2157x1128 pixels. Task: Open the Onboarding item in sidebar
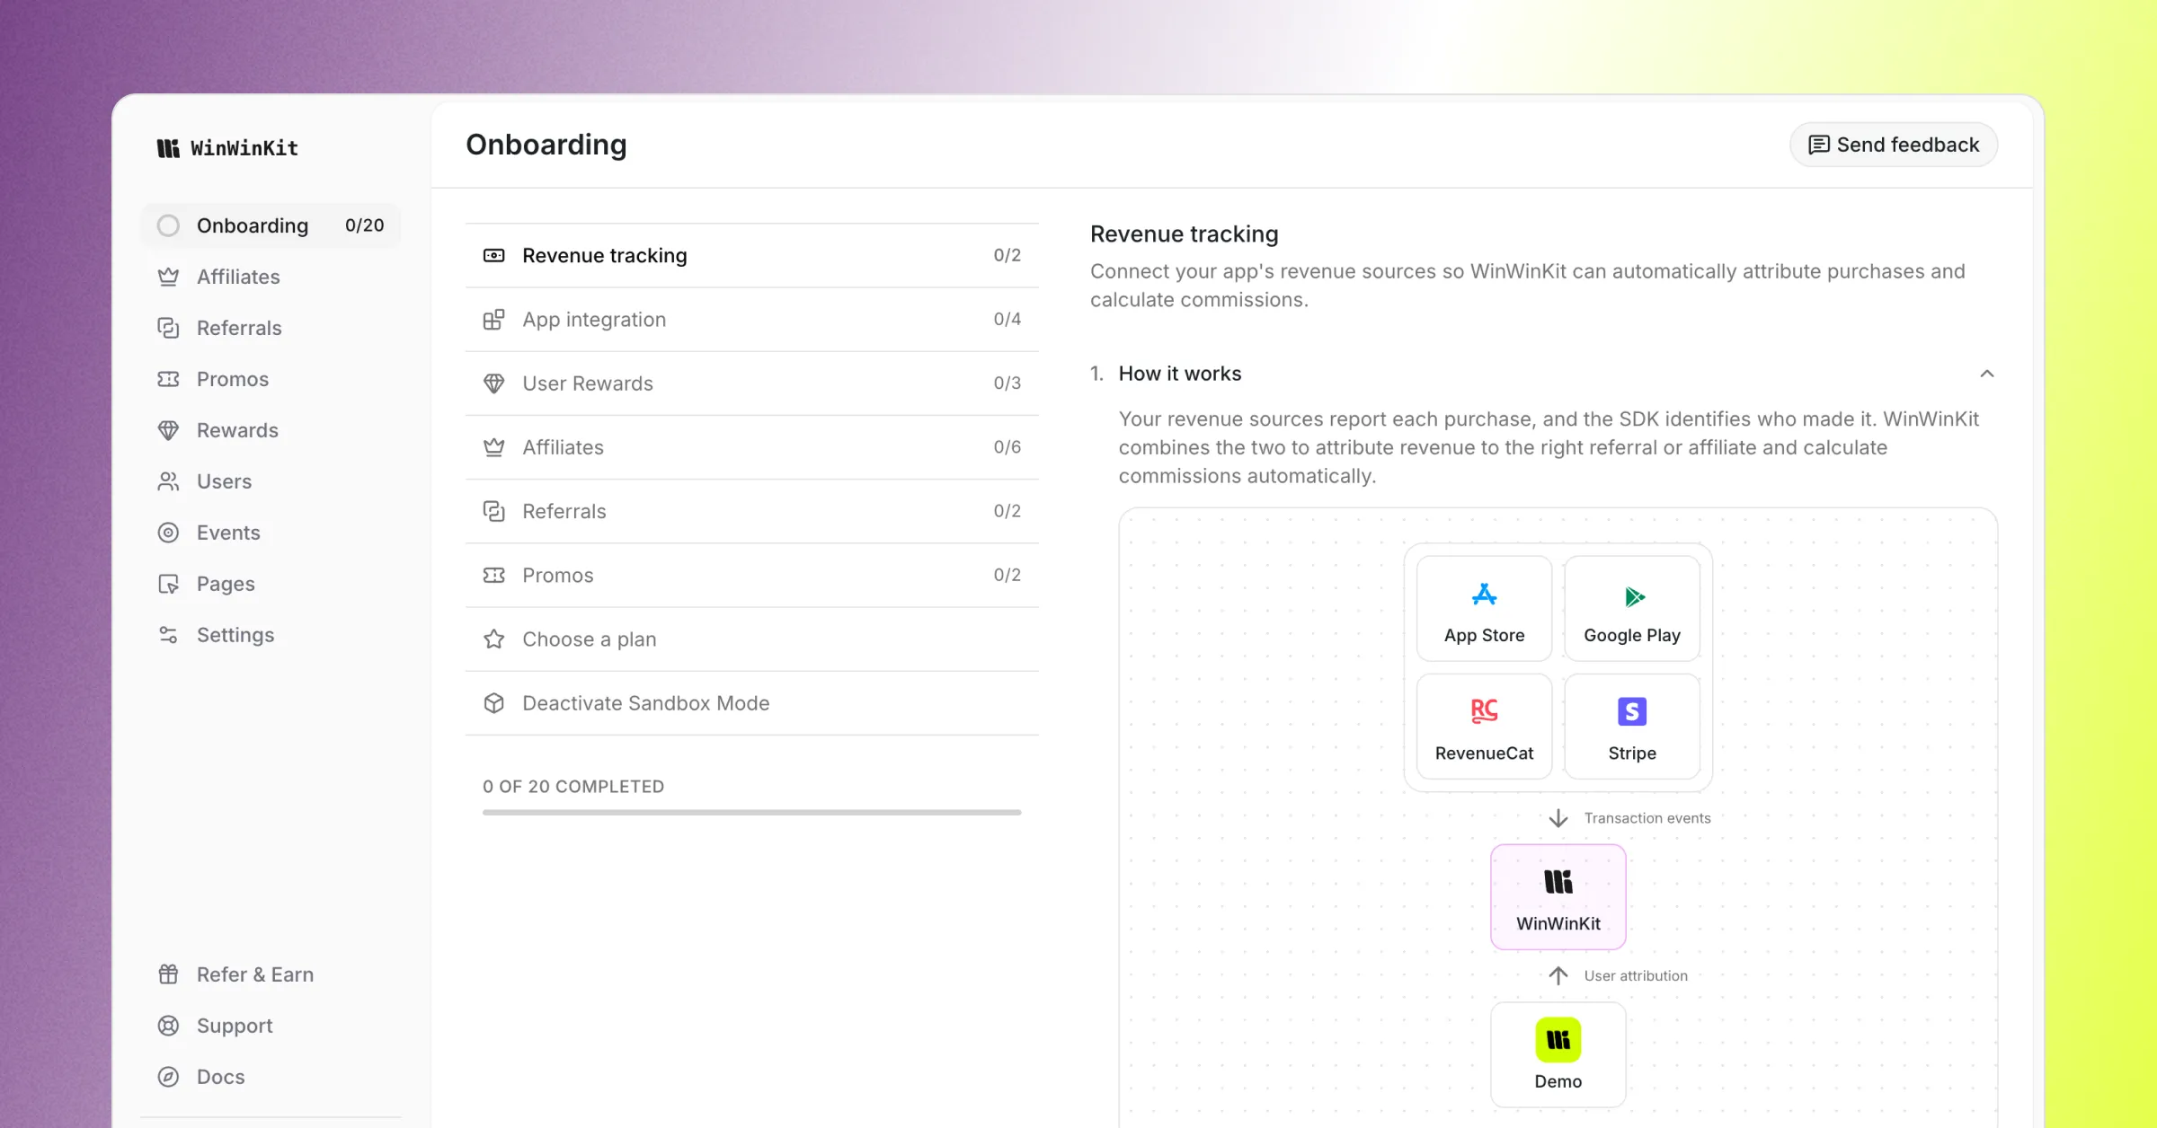pos(271,225)
